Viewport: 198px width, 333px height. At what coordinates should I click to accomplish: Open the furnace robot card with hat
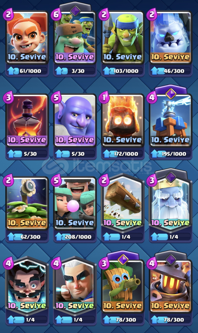(x=171, y=286)
